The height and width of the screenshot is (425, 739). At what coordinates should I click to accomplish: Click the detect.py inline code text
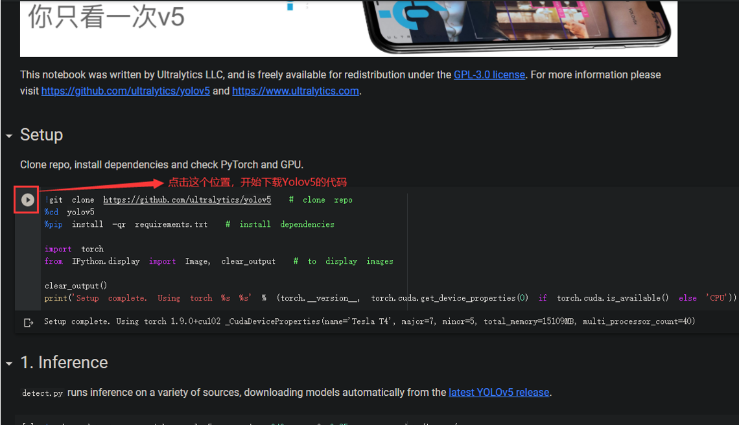pyautogui.click(x=42, y=393)
